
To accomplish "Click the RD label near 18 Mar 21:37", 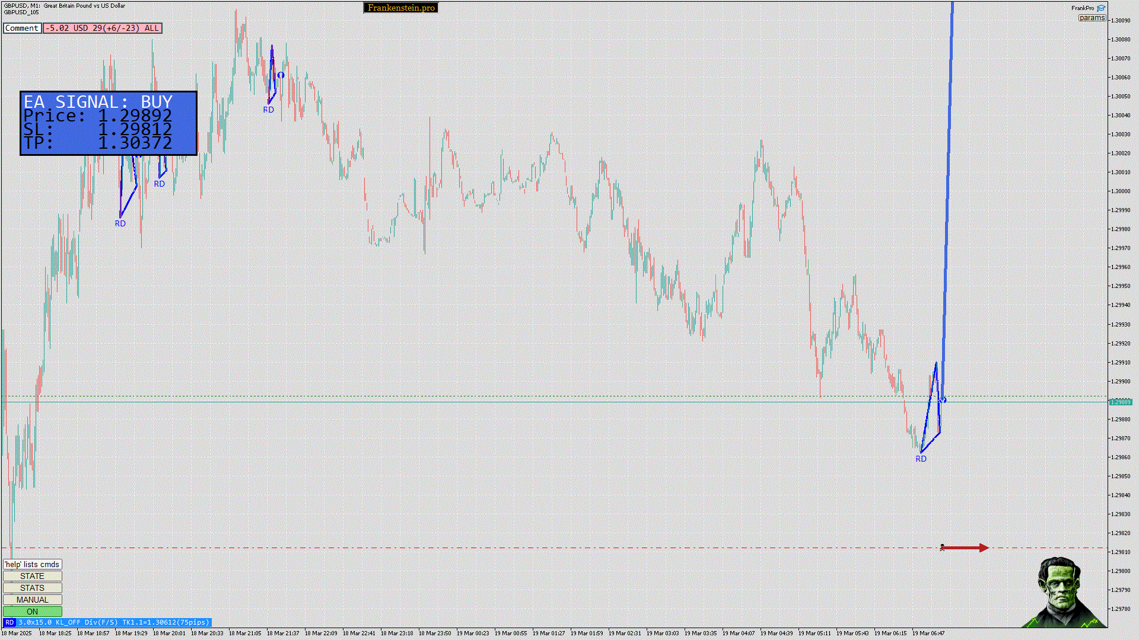I will point(268,110).
